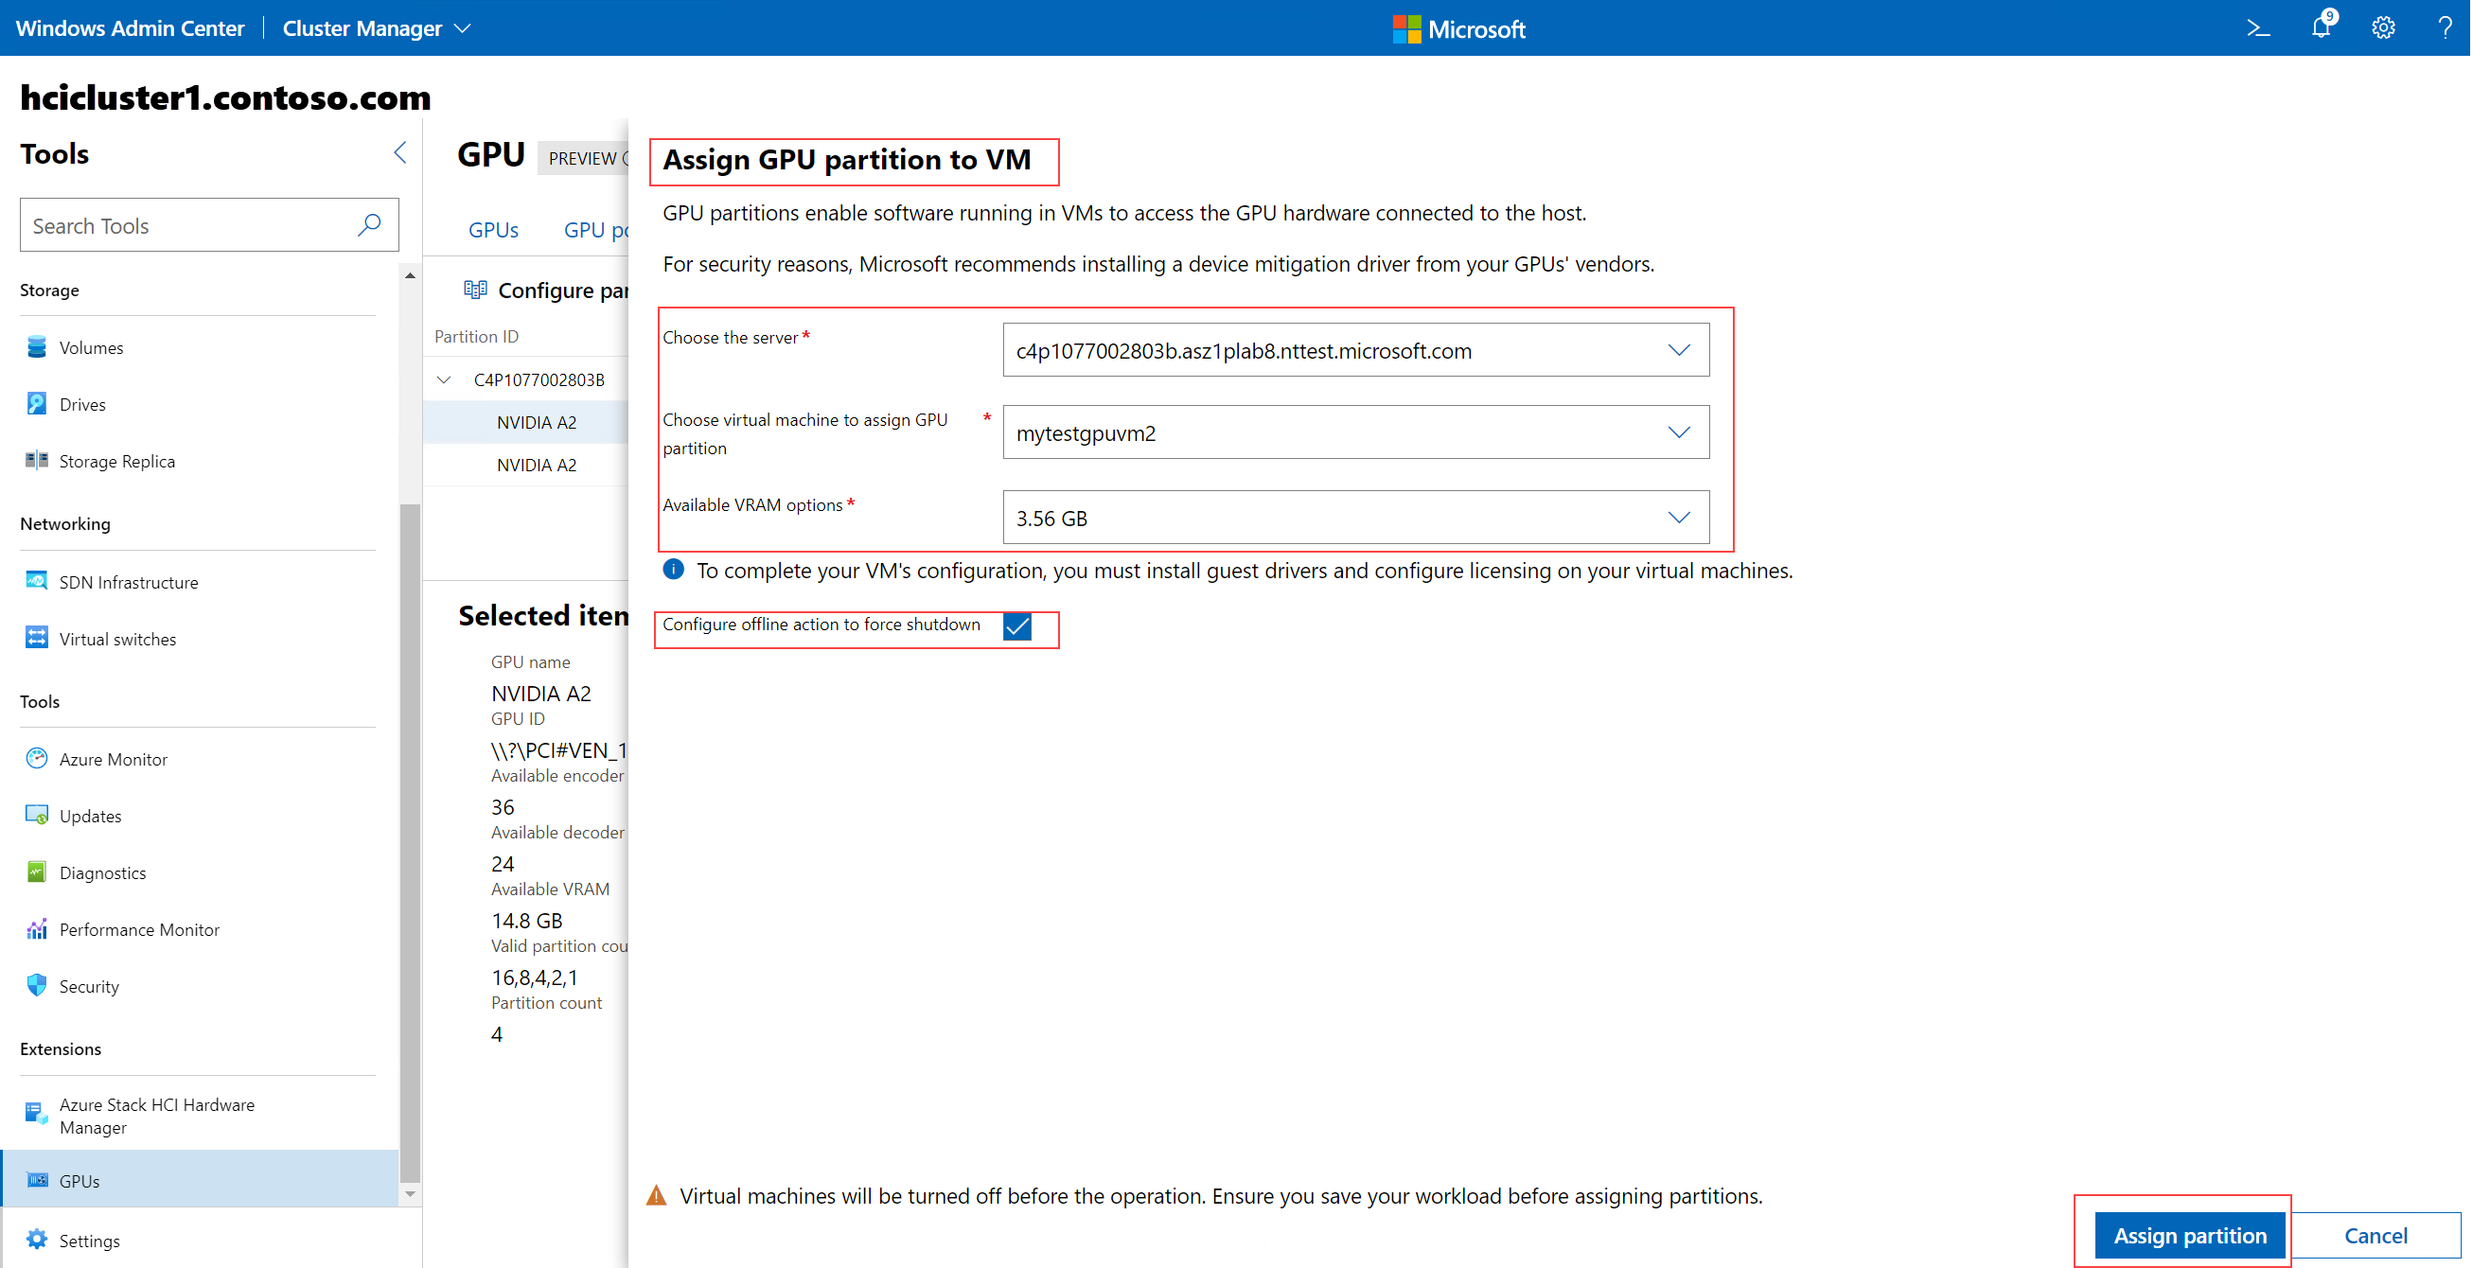This screenshot has height=1268, width=2473.
Task: Click the Volumes icon in sidebar
Action: 36,346
